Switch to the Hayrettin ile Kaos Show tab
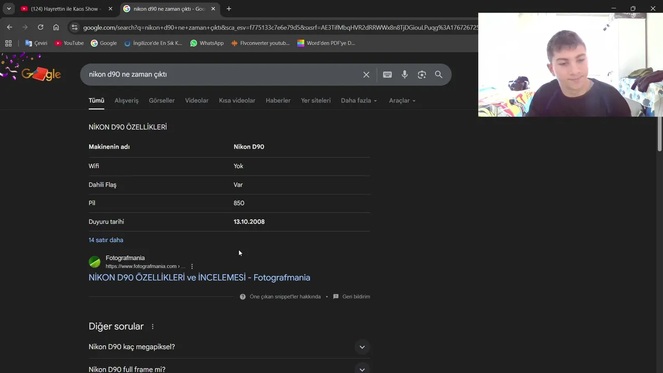 (x=66, y=9)
